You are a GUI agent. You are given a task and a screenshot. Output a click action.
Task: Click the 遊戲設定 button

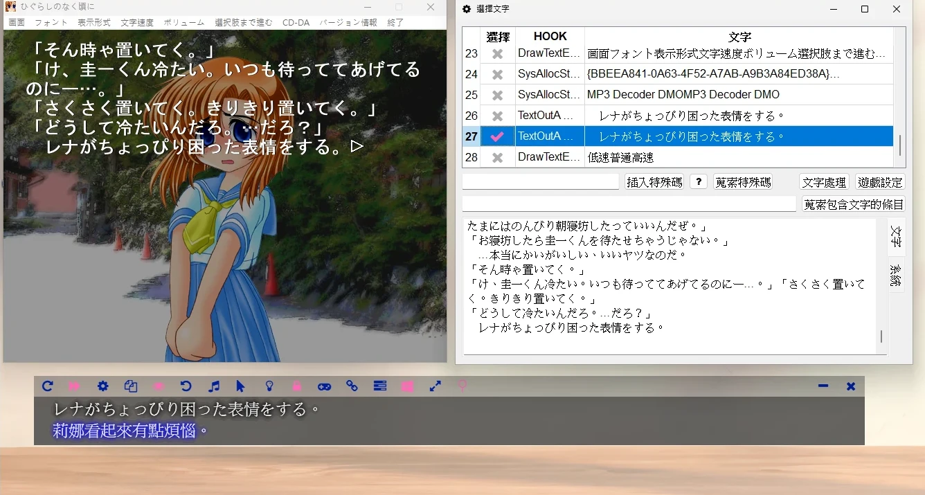tap(880, 182)
